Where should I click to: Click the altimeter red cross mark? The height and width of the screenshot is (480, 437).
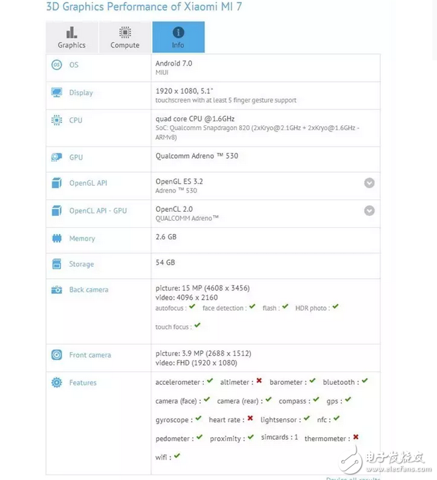259,381
